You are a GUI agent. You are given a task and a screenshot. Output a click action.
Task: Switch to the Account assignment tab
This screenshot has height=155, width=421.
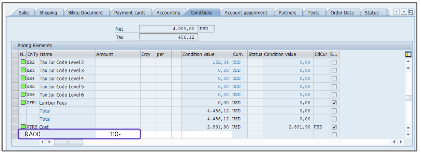246,13
